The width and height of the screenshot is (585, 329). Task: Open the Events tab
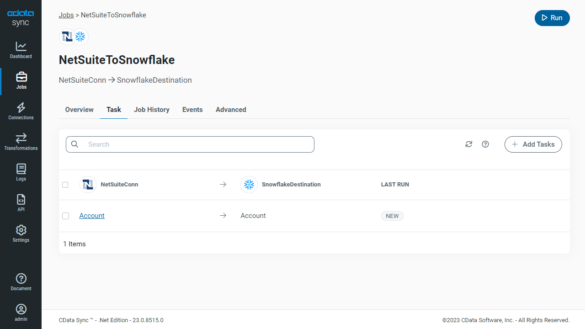(192, 110)
